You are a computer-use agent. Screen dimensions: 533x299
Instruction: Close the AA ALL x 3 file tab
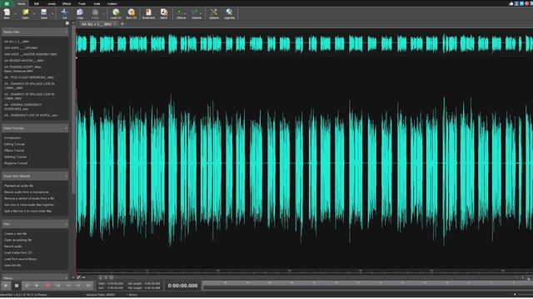(115, 24)
